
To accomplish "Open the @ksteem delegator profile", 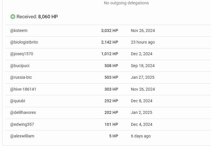I will coord(19,31).
